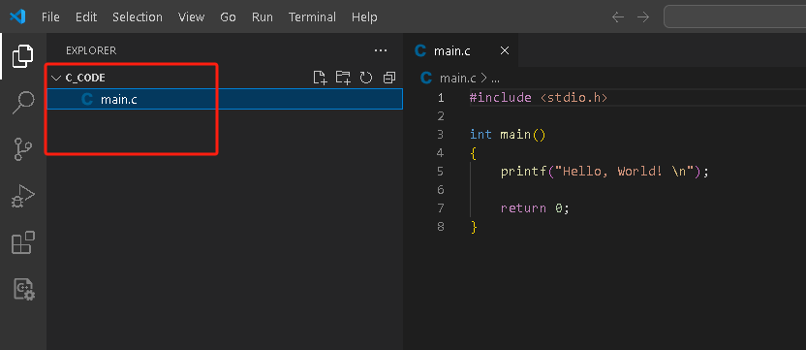Click the VS Code logo icon

point(17,17)
